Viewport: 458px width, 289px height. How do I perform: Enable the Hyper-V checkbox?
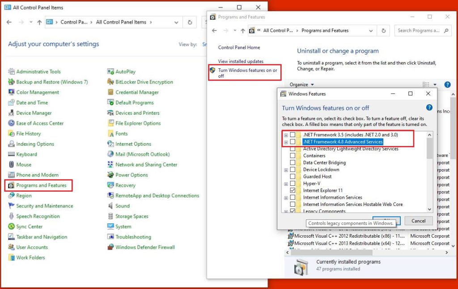click(293, 184)
